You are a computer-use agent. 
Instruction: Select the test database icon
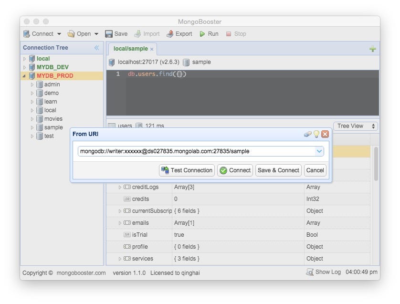tap(40, 136)
